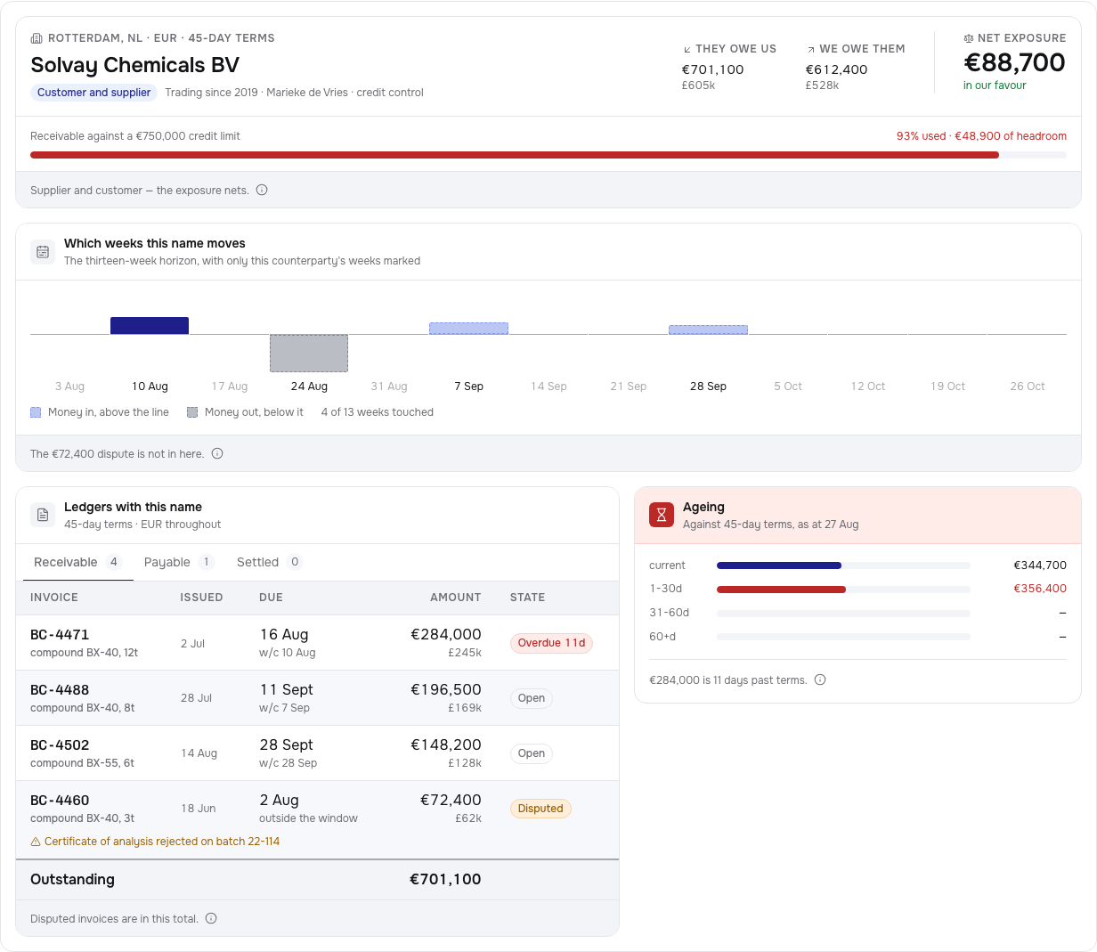Click the We Owe Them amount €612,400
The image size is (1097, 952).
(837, 69)
